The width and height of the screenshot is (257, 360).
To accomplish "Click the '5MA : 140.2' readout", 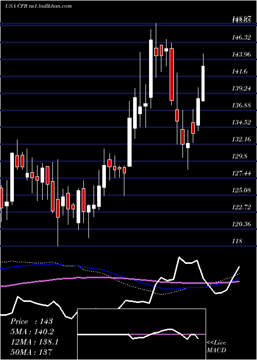I will click(x=32, y=332).
